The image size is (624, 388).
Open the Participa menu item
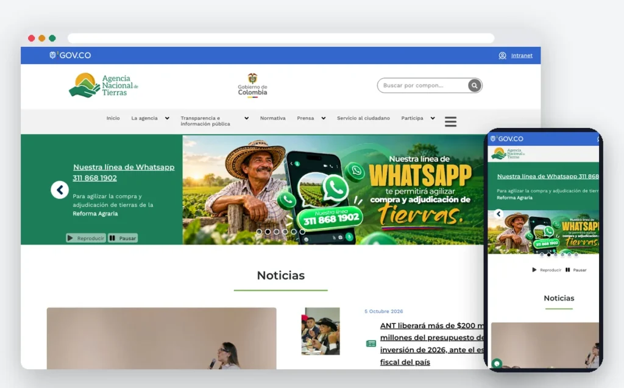coord(412,118)
